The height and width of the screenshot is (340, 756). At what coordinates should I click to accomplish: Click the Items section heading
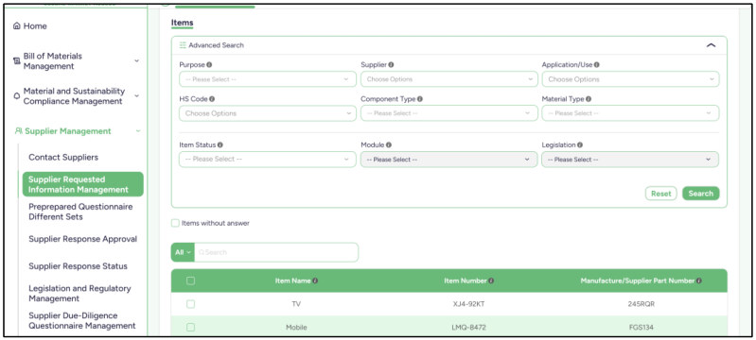click(x=183, y=23)
